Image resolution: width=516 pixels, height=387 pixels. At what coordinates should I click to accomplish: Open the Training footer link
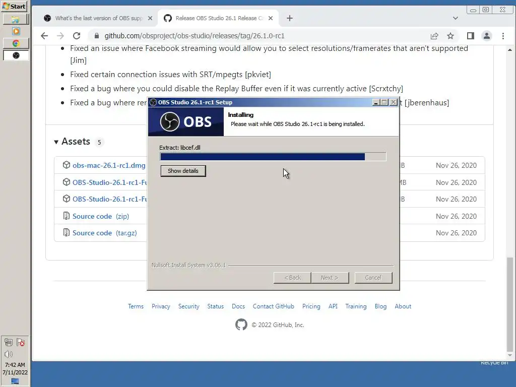coord(356,306)
